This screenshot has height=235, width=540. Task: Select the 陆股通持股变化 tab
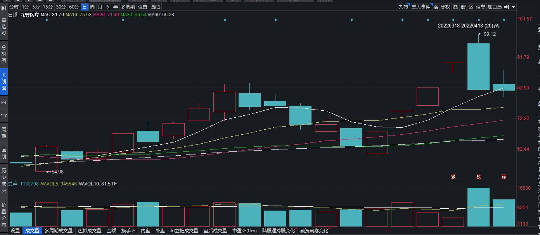coord(279,231)
